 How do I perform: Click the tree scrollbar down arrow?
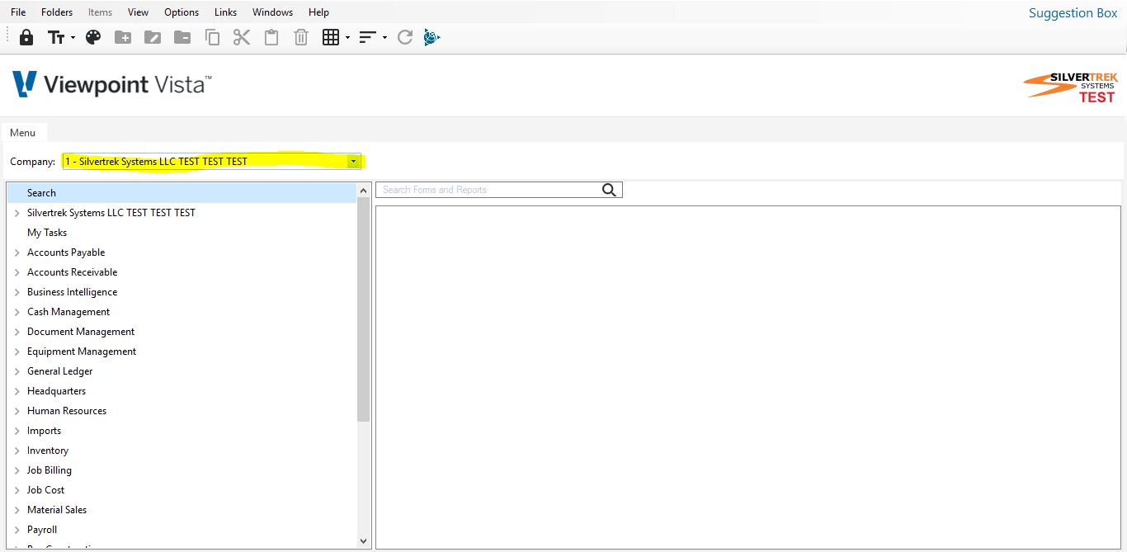coord(364,541)
